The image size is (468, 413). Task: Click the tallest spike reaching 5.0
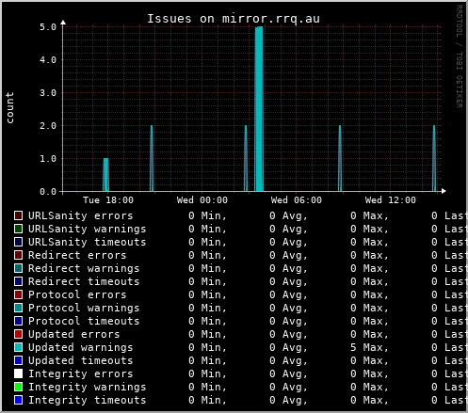259,109
